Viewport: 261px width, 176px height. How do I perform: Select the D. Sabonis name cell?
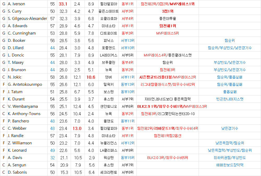coord(27,173)
